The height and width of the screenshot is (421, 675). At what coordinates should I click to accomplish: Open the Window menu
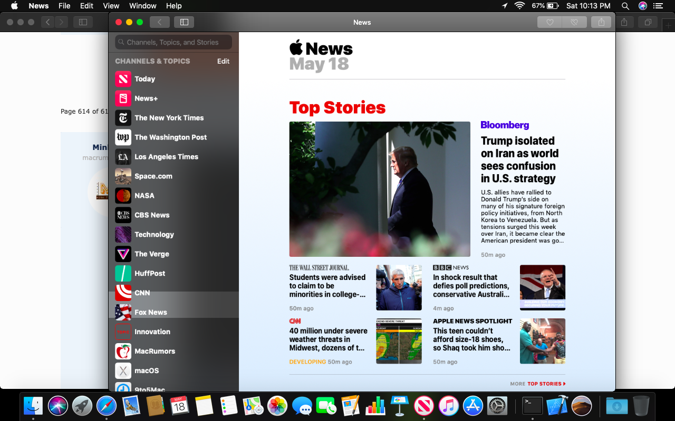pyautogui.click(x=142, y=6)
